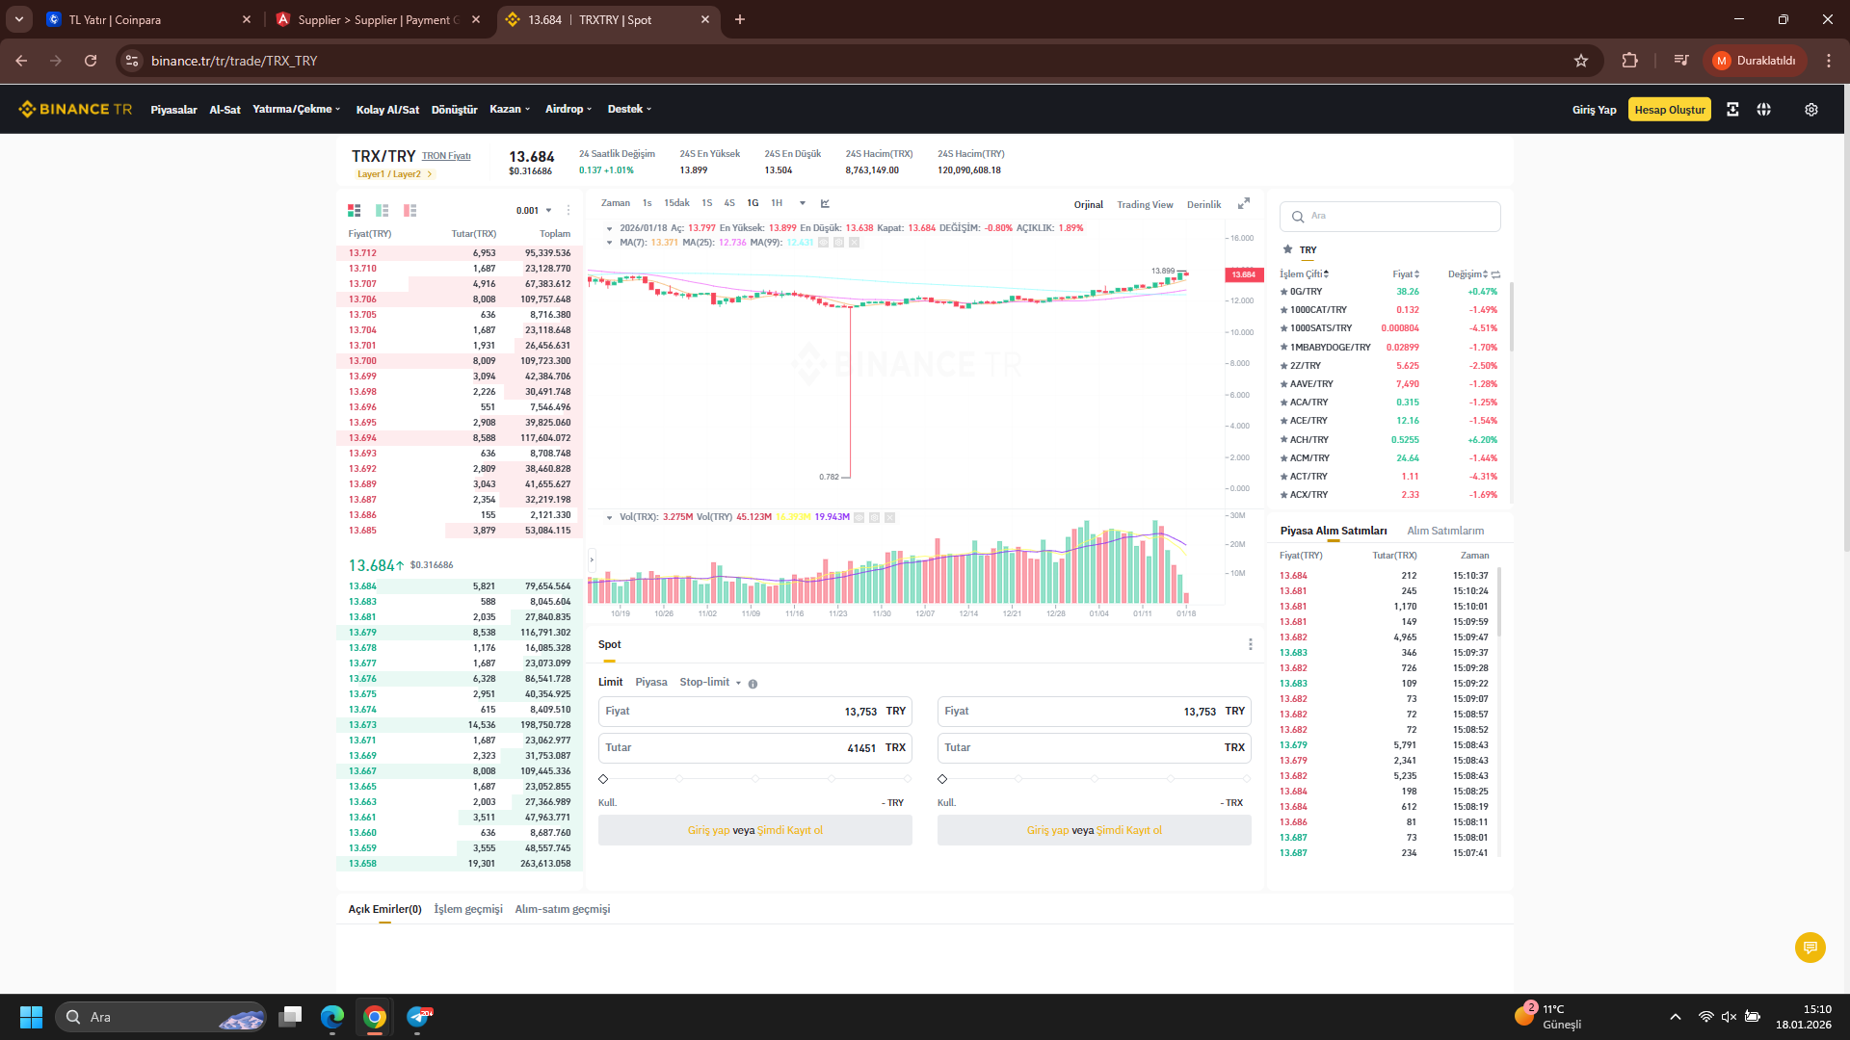The width and height of the screenshot is (1850, 1040).
Task: Open İşlem geçmişi tab
Action: 468,909
